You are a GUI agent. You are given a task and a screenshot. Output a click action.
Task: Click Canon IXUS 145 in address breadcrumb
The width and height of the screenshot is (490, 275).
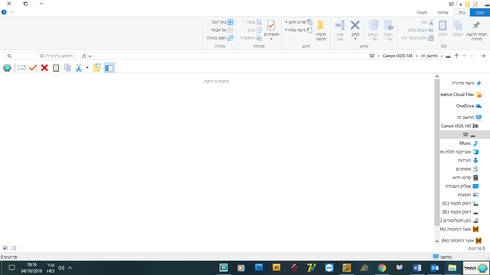point(397,56)
